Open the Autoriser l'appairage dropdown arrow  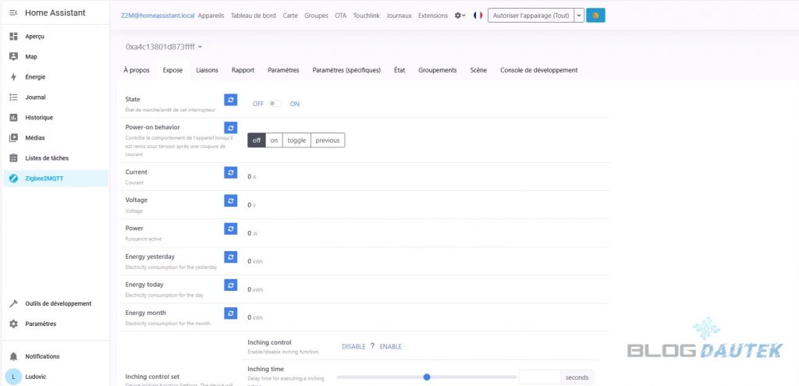pyautogui.click(x=578, y=16)
